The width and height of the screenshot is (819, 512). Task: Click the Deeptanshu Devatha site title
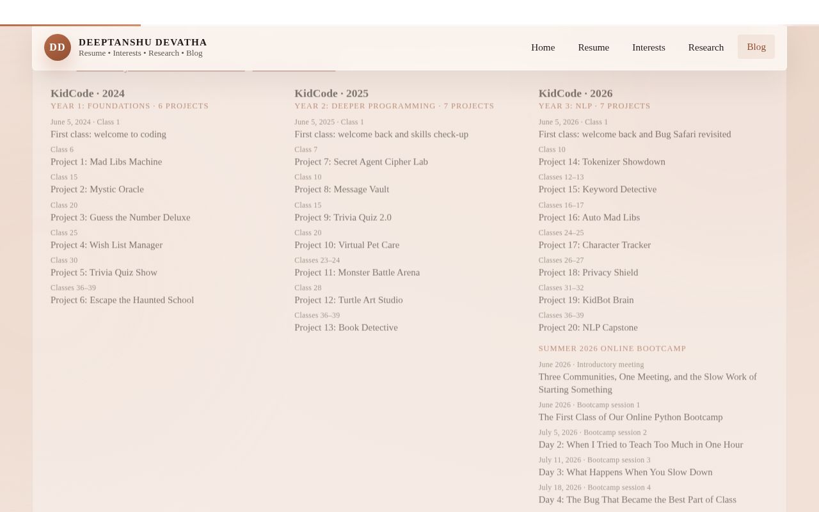143,42
